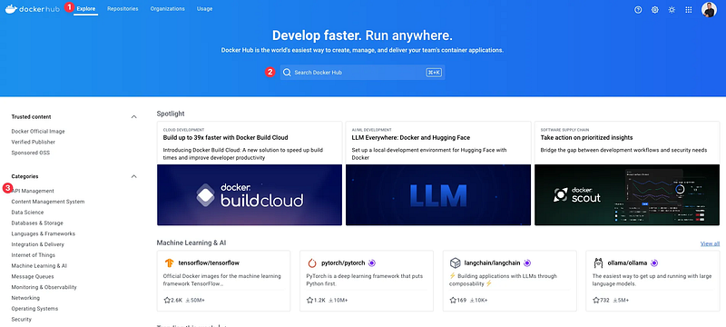The height and width of the screenshot is (327, 726).
Task: Open the help question-mark icon
Action: point(638,10)
